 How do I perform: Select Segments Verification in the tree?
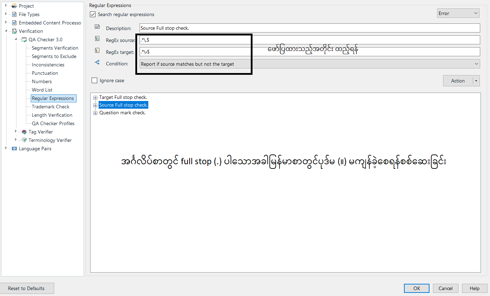point(55,48)
